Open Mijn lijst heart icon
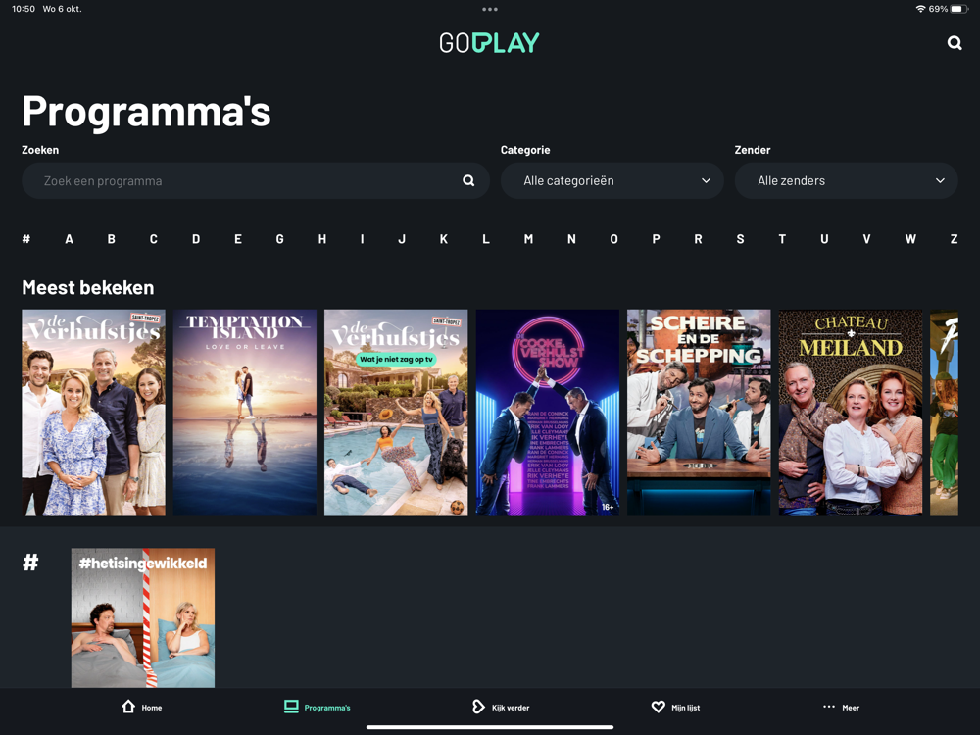The image size is (980, 735). pyautogui.click(x=659, y=707)
